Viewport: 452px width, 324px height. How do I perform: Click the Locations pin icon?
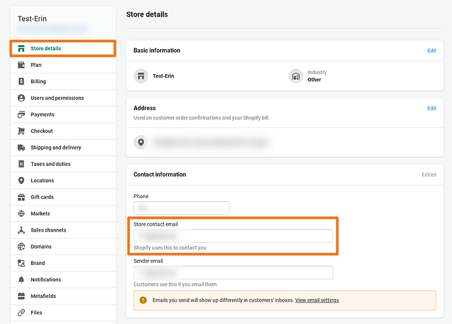(x=22, y=180)
